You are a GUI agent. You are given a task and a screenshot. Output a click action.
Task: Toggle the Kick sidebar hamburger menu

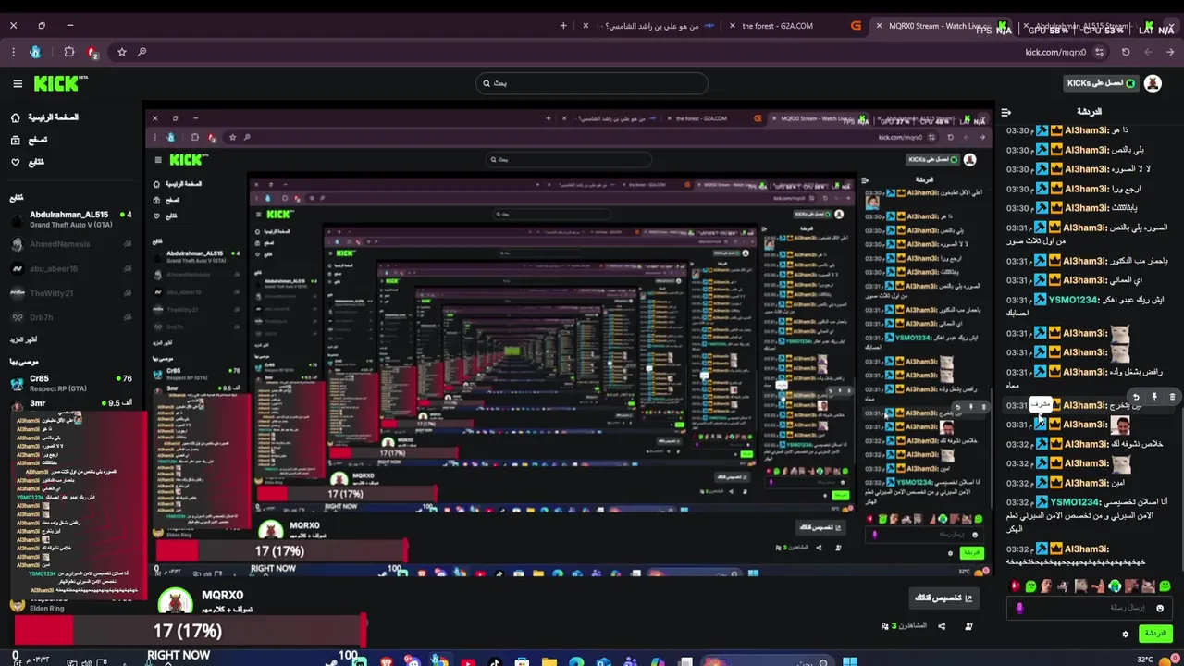[18, 83]
